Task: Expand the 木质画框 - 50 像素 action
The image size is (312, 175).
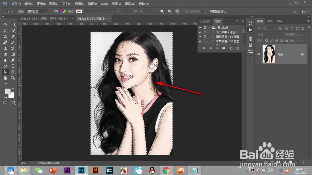Action: [x=213, y=41]
